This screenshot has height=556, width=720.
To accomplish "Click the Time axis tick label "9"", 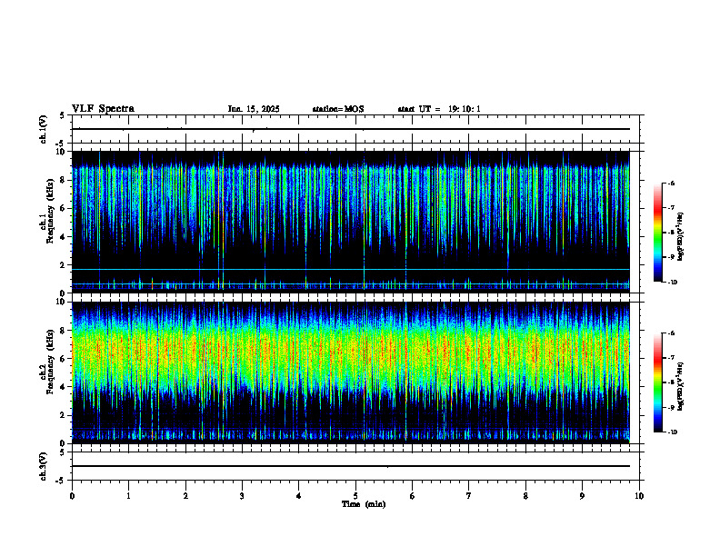I will [582, 496].
